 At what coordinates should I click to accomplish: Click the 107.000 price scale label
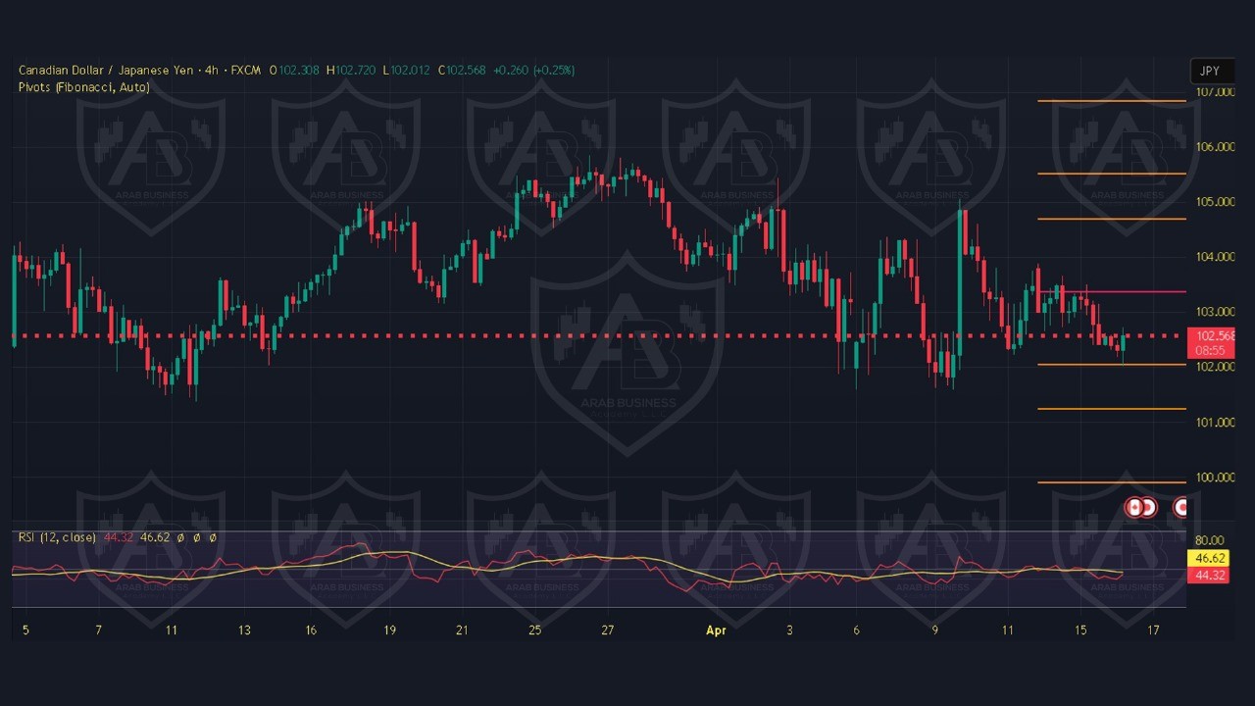tap(1215, 91)
